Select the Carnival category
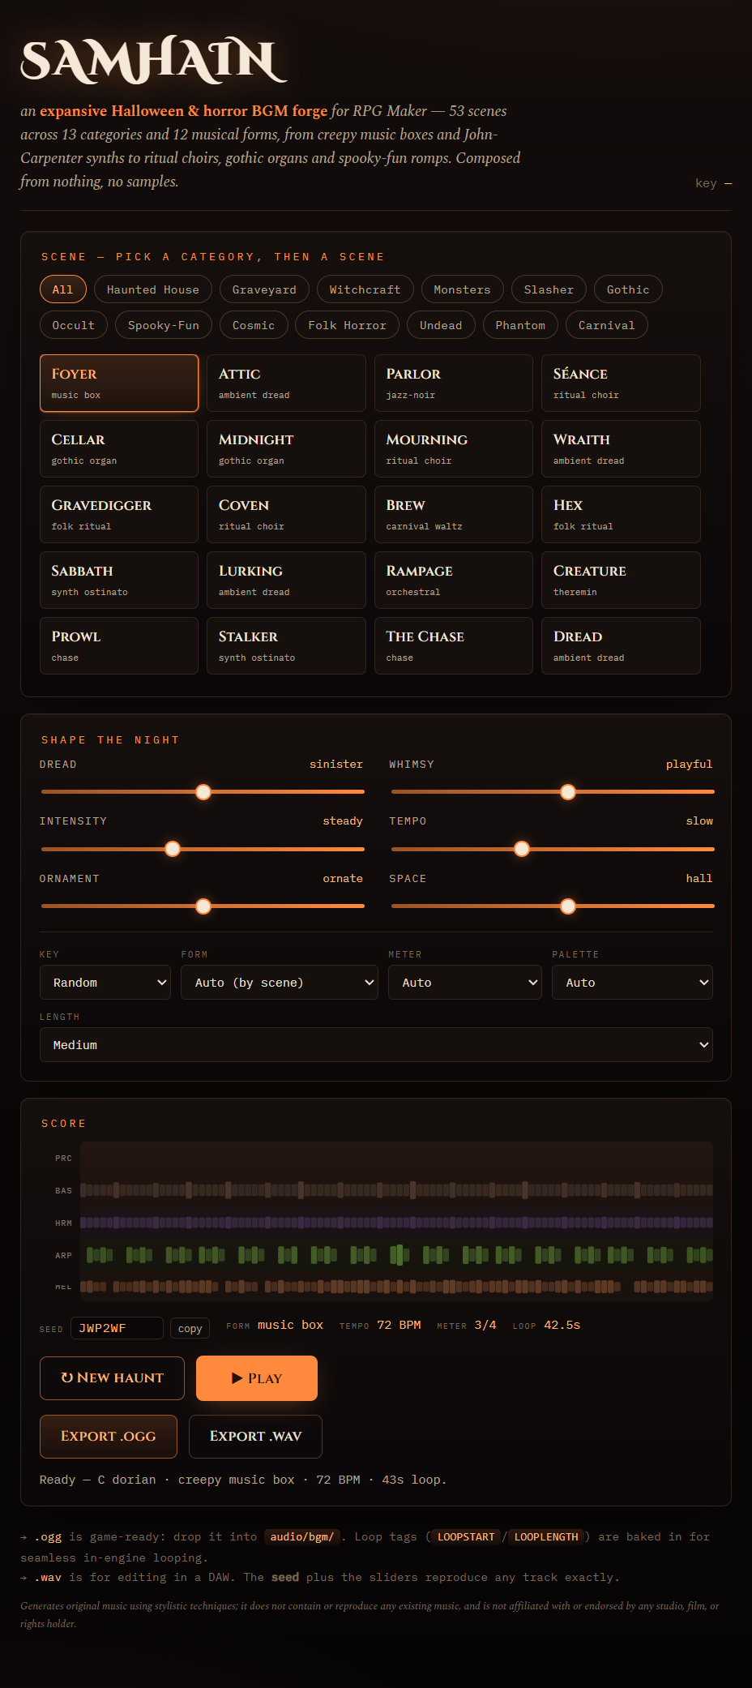The image size is (752, 1688). 606,325
